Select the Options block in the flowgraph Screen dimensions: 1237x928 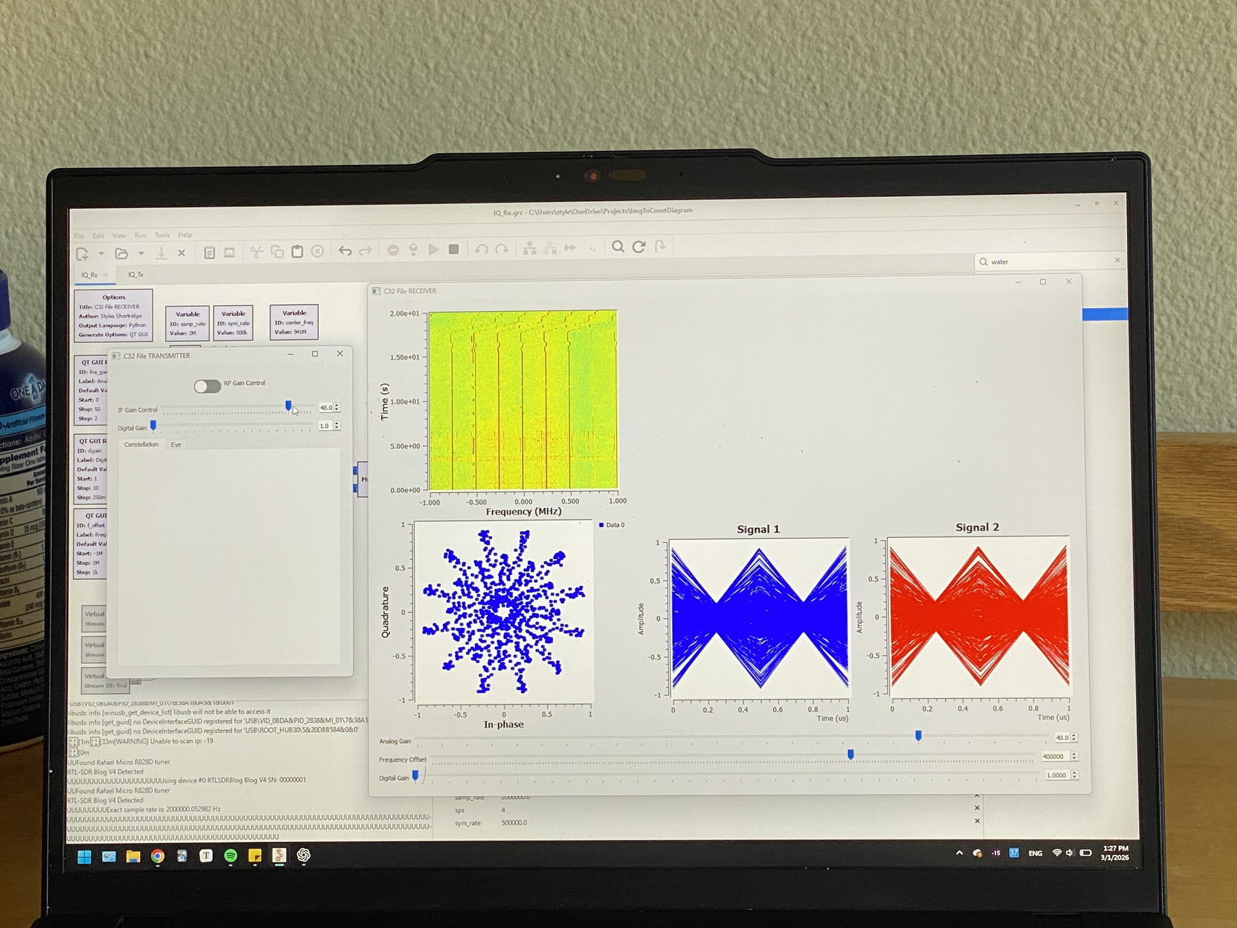[114, 315]
